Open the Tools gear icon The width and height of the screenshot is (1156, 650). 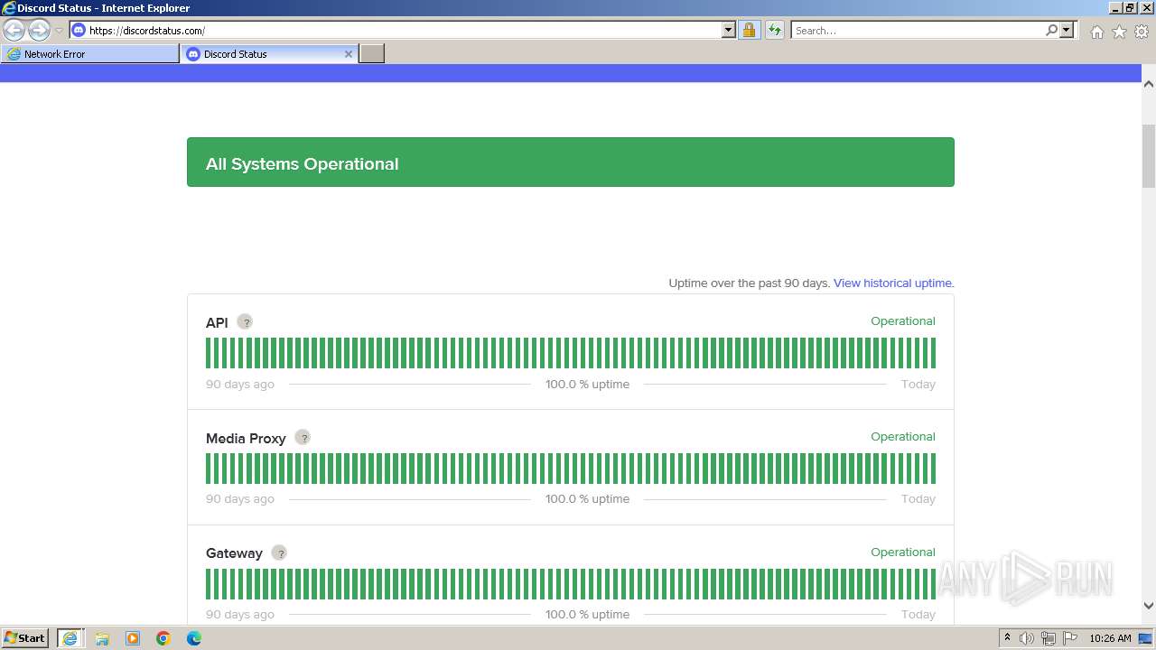[x=1142, y=32]
